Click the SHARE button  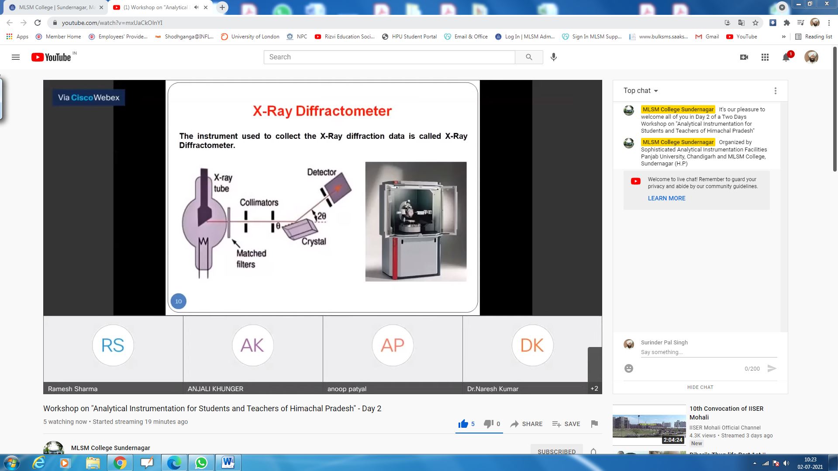pyautogui.click(x=526, y=424)
